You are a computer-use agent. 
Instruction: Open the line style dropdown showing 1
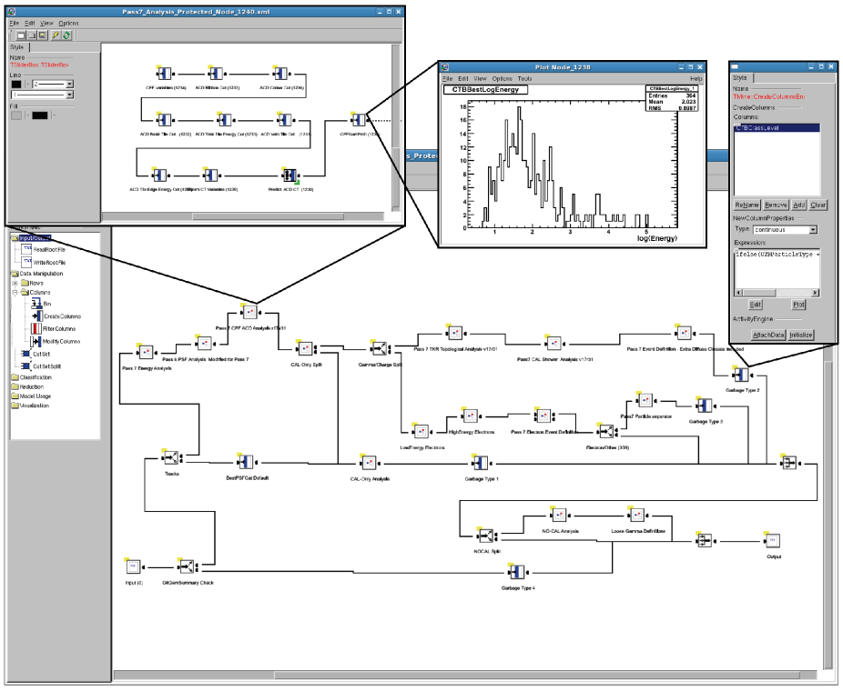(x=69, y=95)
